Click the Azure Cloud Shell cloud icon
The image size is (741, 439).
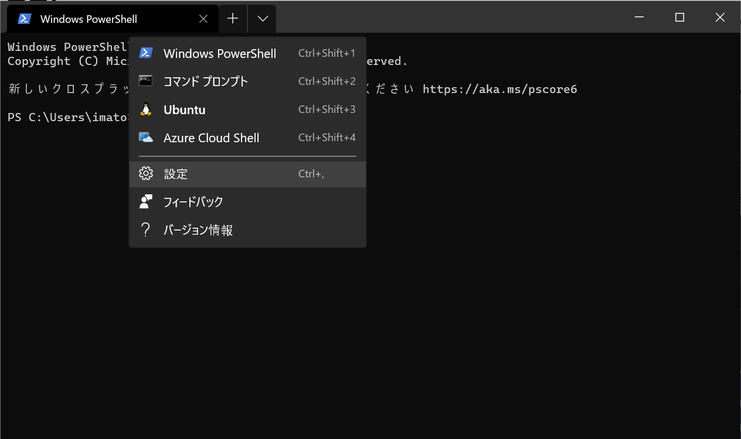click(x=146, y=138)
